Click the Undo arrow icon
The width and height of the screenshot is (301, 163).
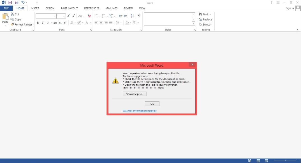23,2
